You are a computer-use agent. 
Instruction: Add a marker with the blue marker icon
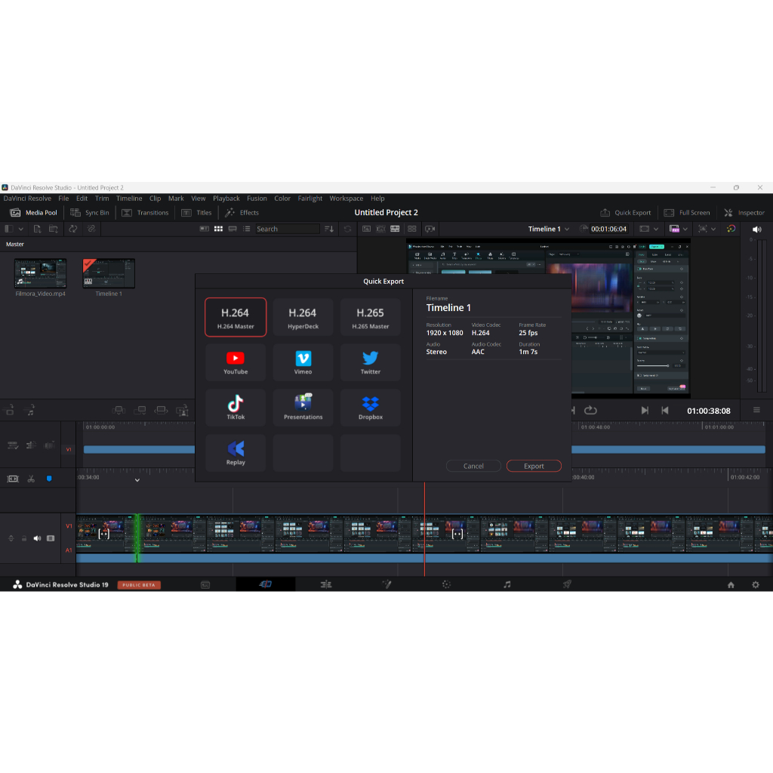pos(49,479)
